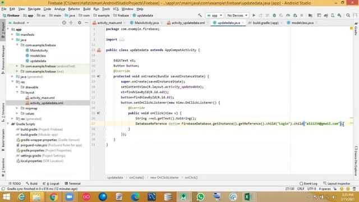Open Project Structure folder icon
This screenshot has width=359, height=202.
[x=310, y=15]
